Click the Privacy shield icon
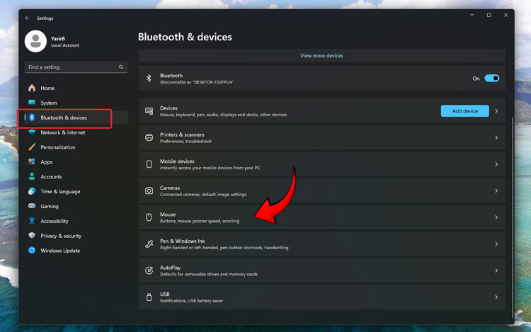The image size is (531, 332). coord(32,236)
